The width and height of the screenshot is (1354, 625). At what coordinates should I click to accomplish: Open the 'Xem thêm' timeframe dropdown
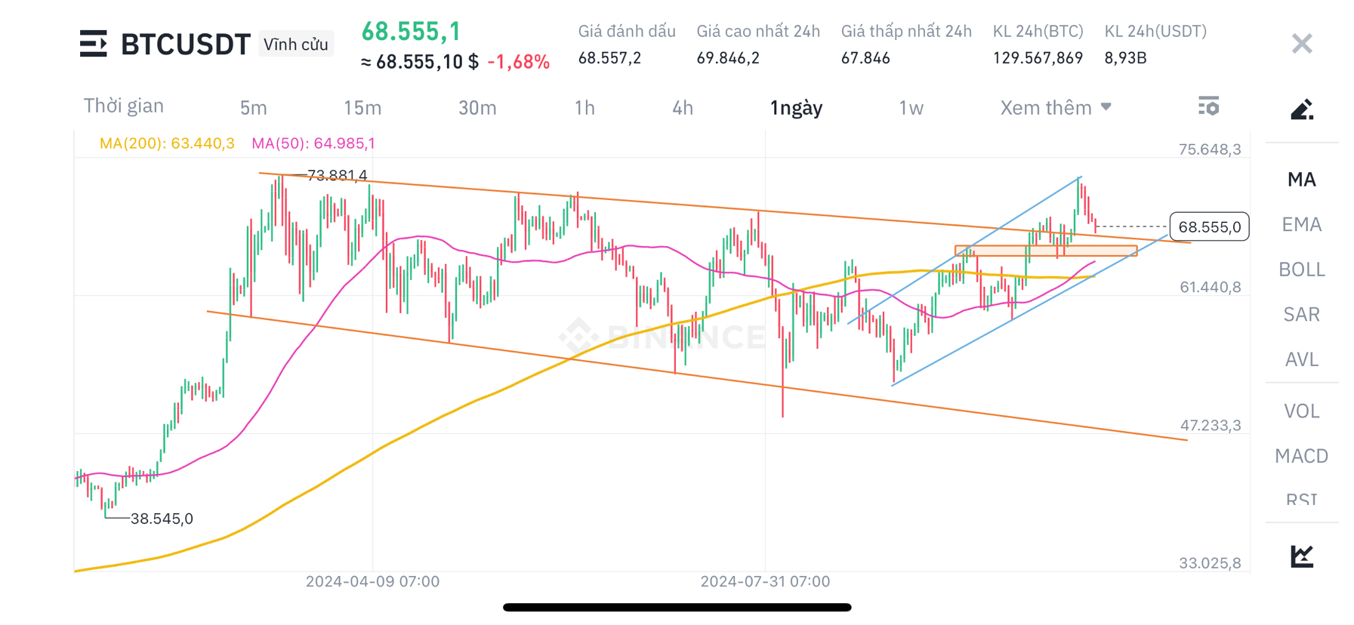[1055, 107]
